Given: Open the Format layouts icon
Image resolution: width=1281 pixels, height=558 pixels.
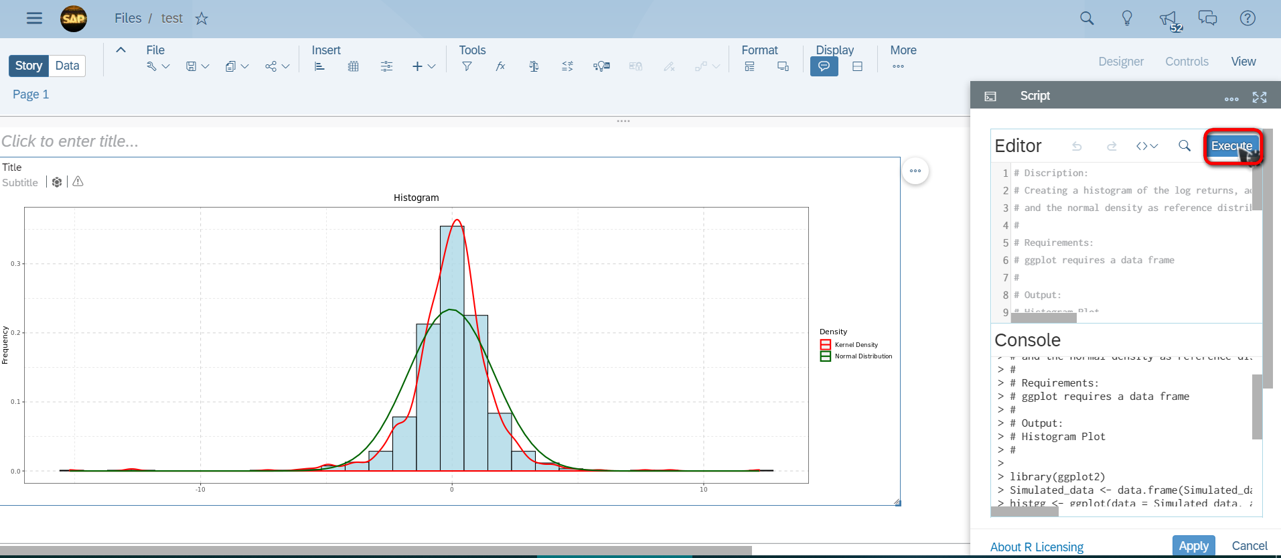Looking at the screenshot, I should click(x=749, y=66).
